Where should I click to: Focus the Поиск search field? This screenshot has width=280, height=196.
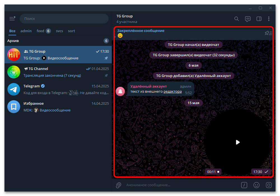[x=64, y=18]
